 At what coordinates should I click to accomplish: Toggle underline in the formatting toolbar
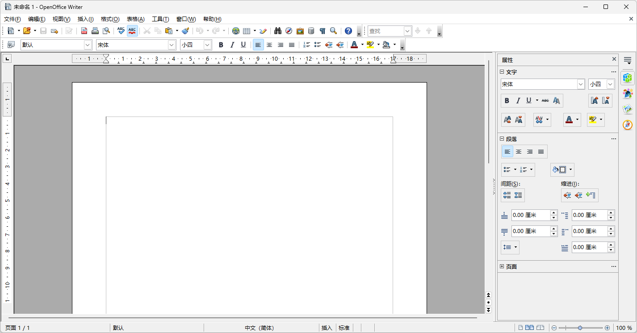coord(243,45)
